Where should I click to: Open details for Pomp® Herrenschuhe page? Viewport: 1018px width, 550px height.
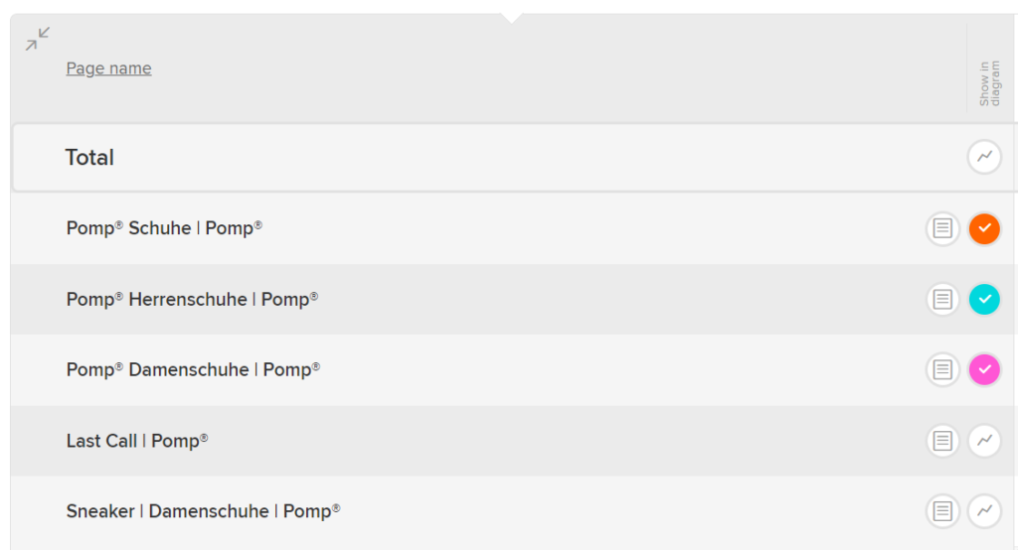point(942,300)
